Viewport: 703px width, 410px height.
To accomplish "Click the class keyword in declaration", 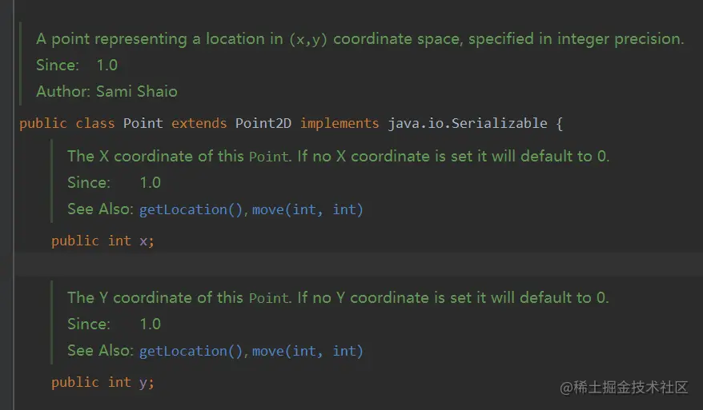I will 94,123.
